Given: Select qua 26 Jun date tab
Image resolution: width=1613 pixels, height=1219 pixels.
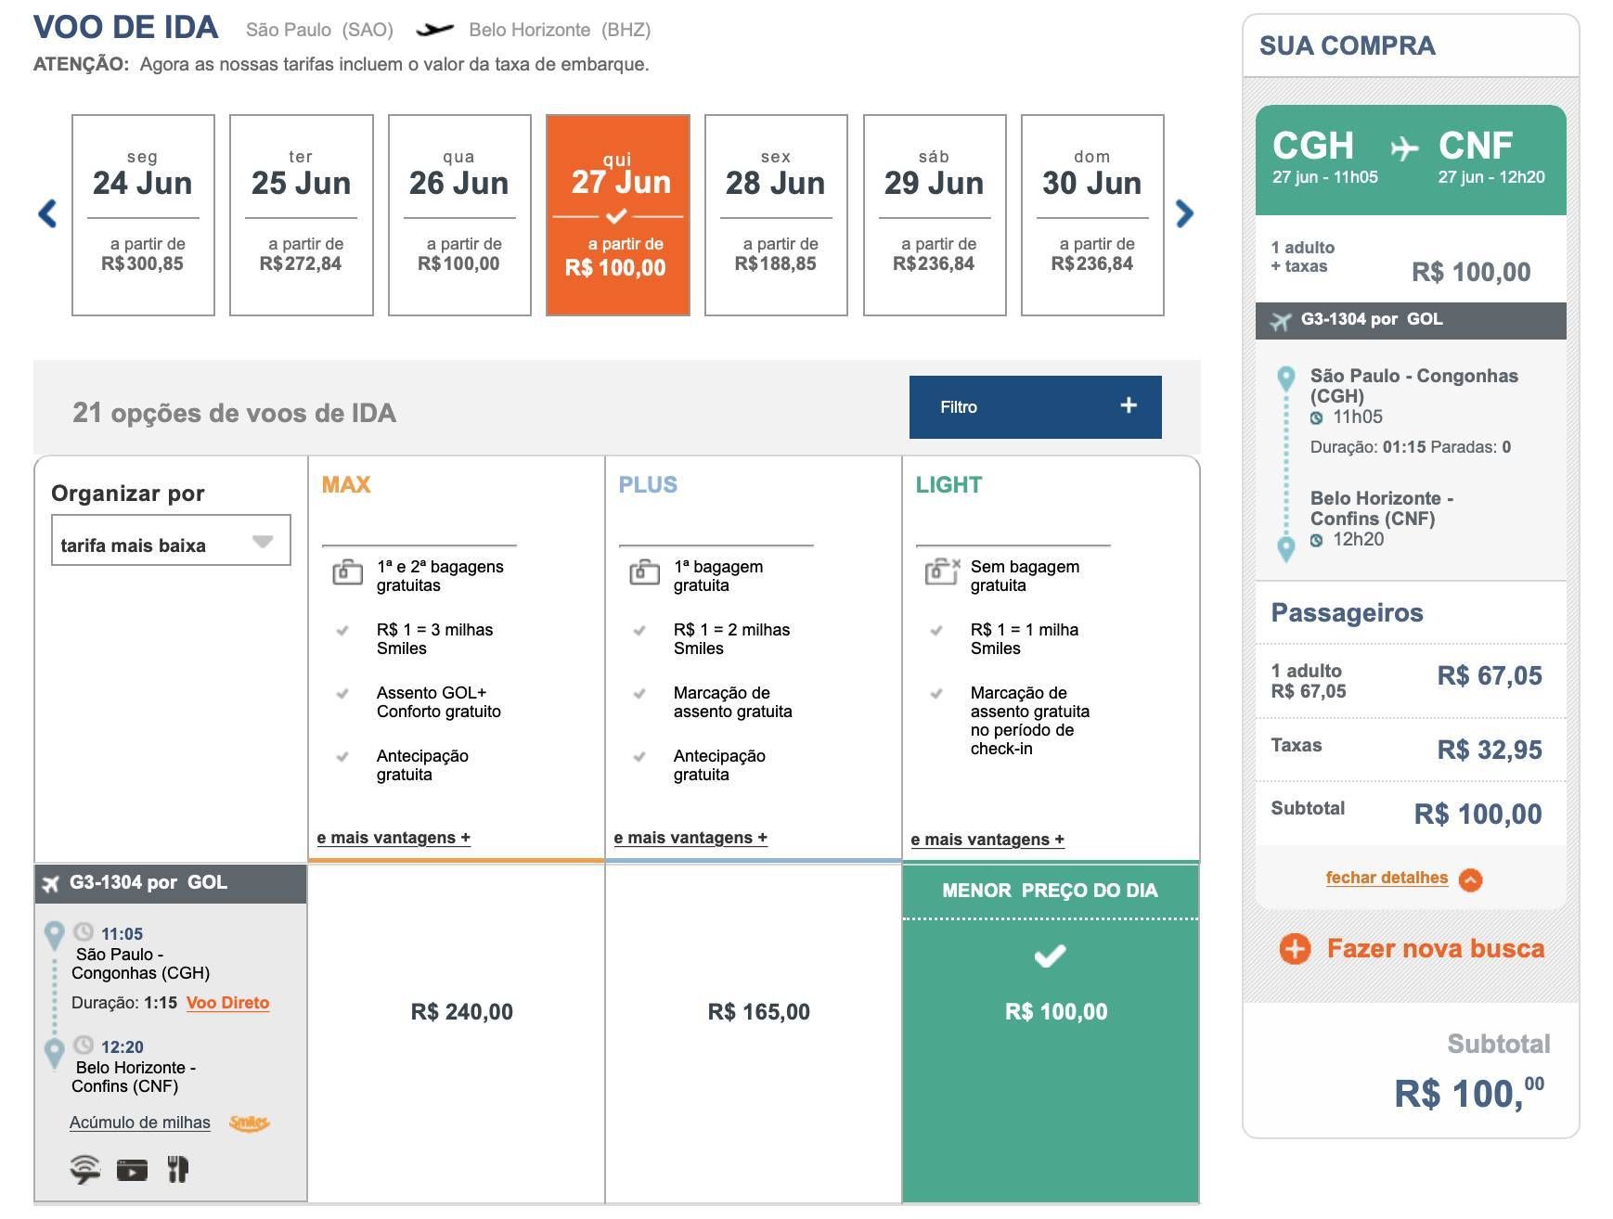Looking at the screenshot, I should 459,215.
